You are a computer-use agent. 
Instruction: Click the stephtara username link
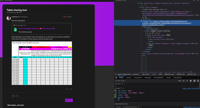tap(15, 17)
